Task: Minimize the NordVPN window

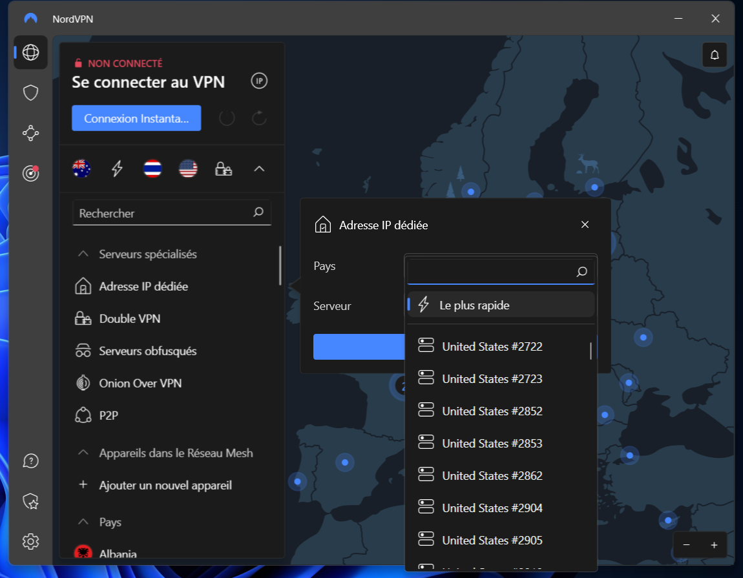Action: click(x=678, y=19)
